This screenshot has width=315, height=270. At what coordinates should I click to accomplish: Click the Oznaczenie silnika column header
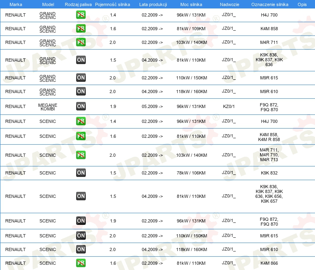coord(269,4)
